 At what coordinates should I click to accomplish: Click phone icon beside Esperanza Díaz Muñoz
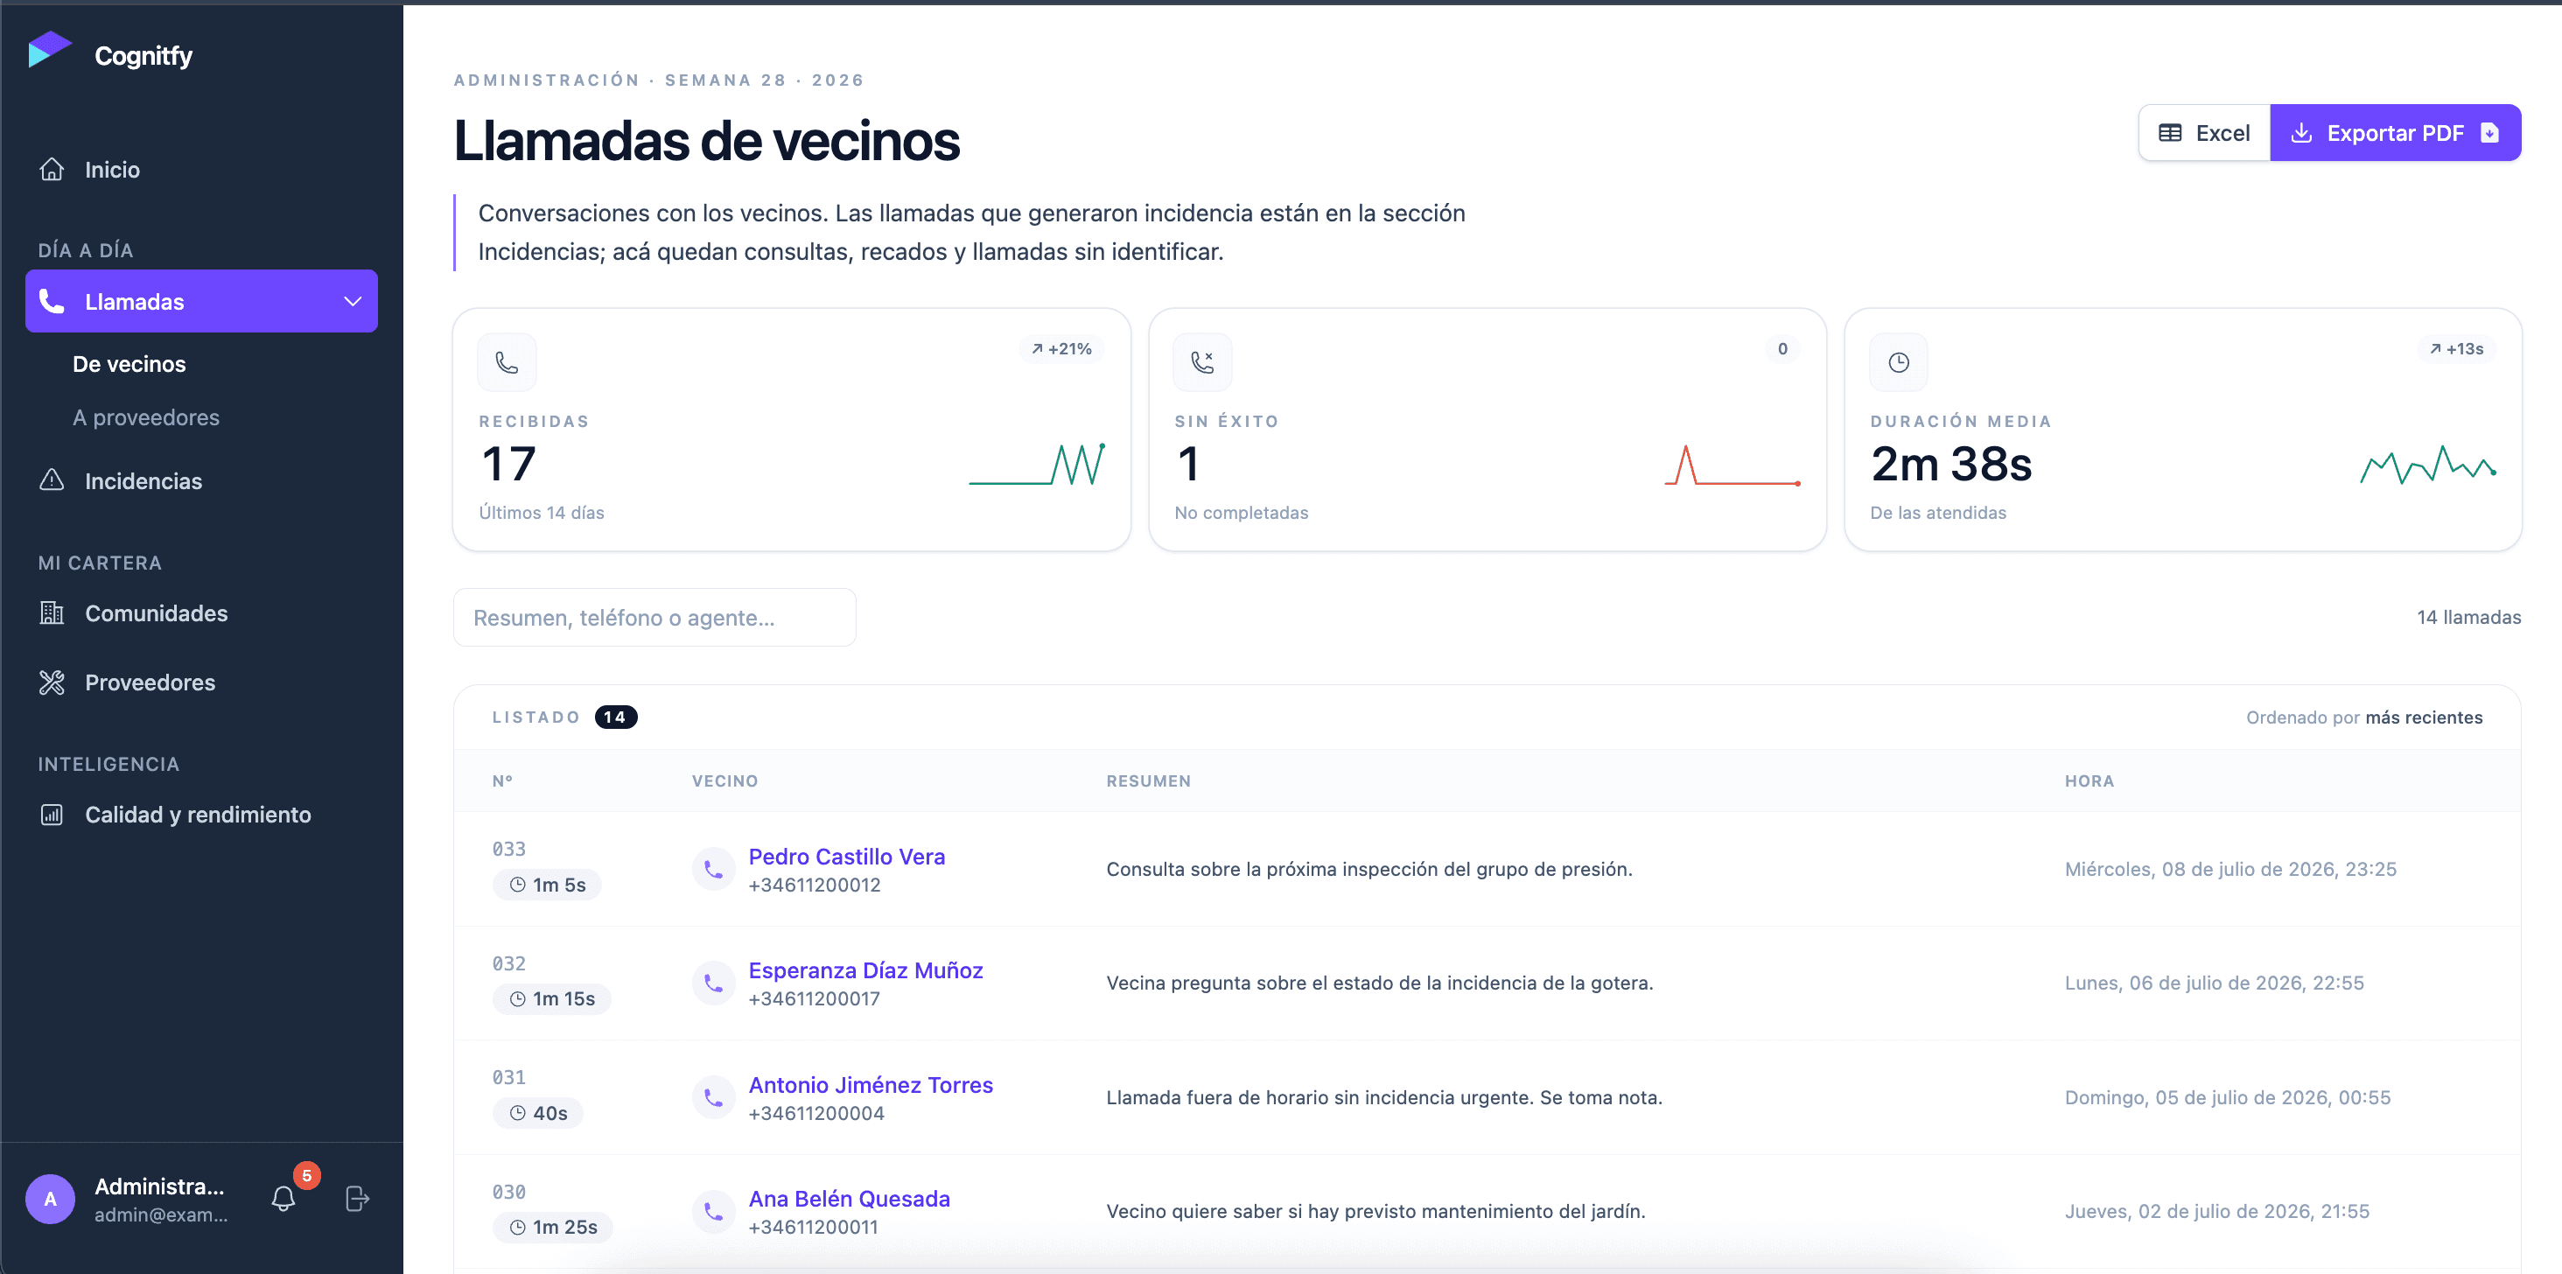713,983
